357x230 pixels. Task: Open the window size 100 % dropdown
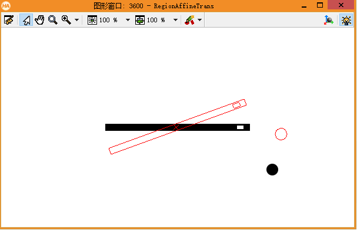[128, 20]
